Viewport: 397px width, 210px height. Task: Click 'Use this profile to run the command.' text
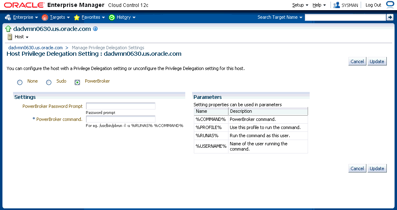coord(265,127)
